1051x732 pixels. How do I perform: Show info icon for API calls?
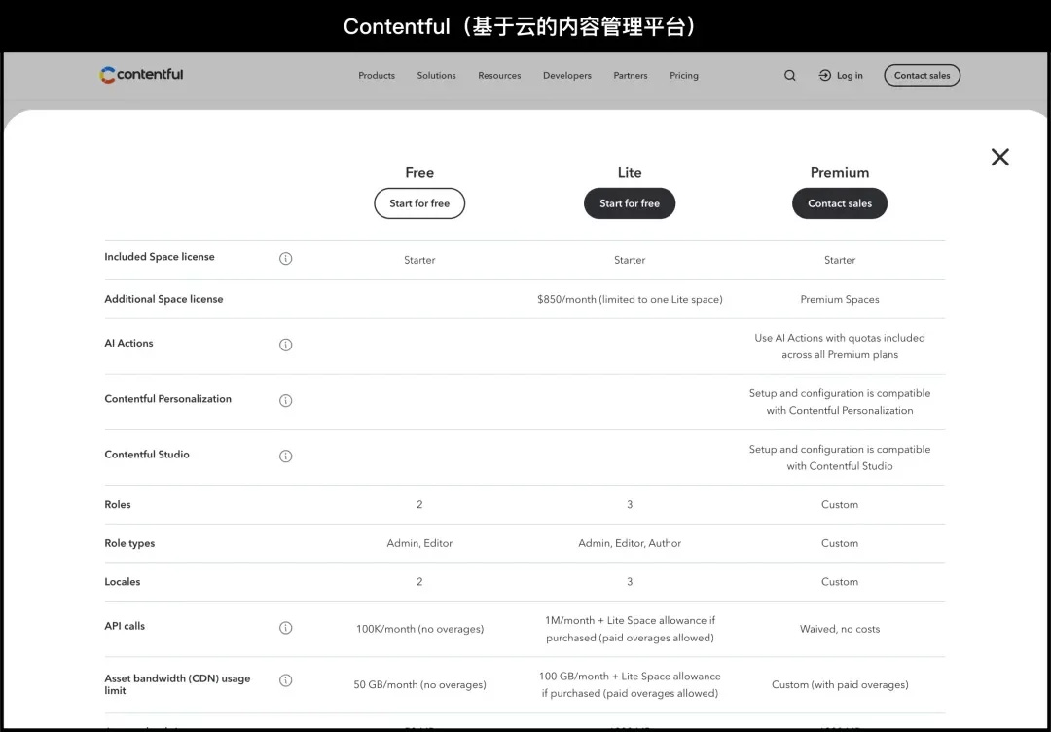click(285, 628)
